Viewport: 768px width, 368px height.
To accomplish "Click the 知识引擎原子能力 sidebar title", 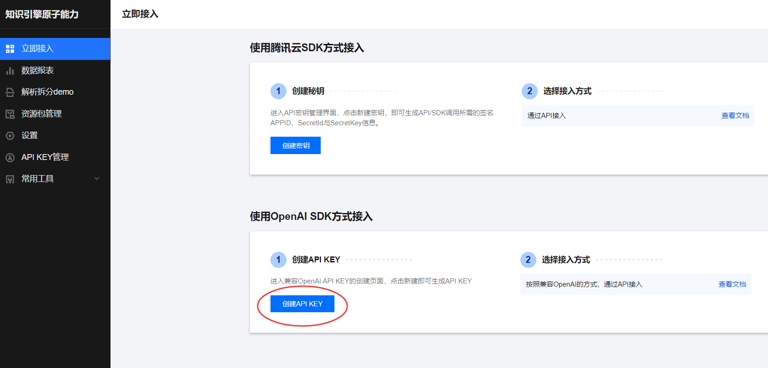I will click(x=42, y=14).
